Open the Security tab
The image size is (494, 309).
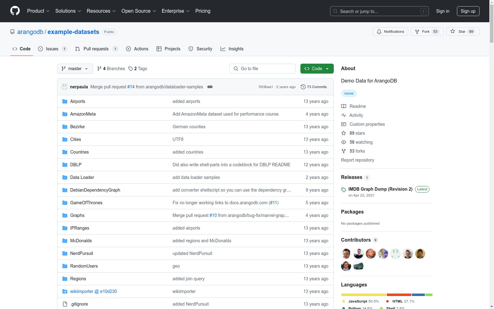(x=200, y=49)
